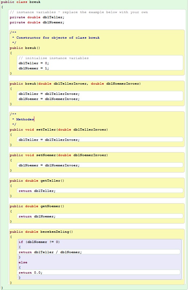Click the 'return 0.0;' statement
Viewport: 188px width, 290px height.
pos(30,272)
